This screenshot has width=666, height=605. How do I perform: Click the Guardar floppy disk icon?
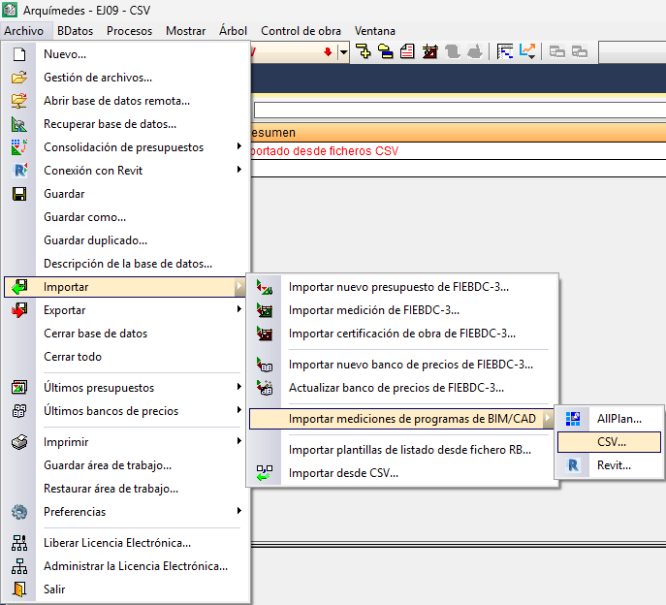19,194
